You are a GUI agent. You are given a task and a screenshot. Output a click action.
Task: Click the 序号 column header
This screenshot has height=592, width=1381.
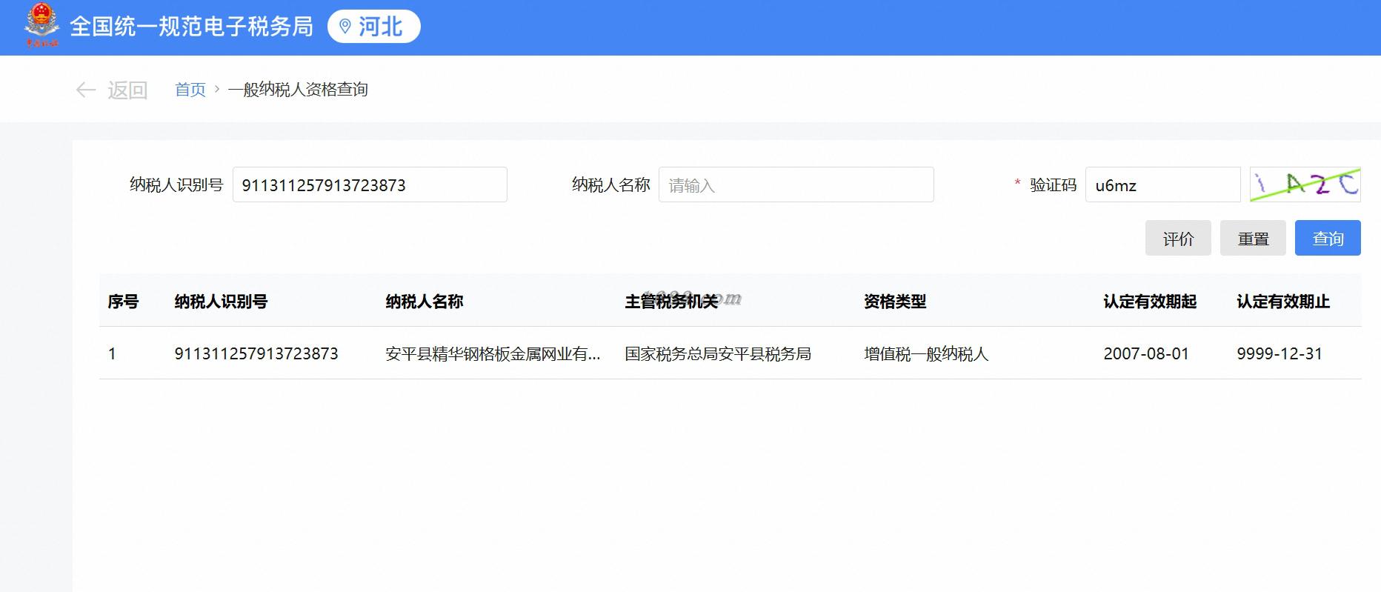pyautogui.click(x=123, y=302)
